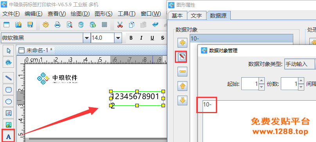Viewport: 316px width, 142px height.
Task: Open database settings via the cylinder icon
Action: (x=81, y=25)
